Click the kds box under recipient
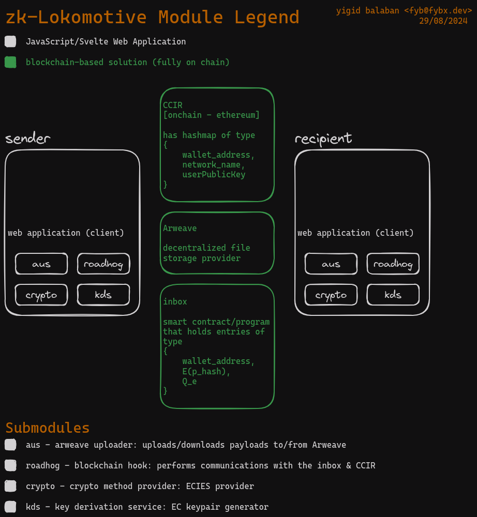477x517 pixels. (x=393, y=295)
